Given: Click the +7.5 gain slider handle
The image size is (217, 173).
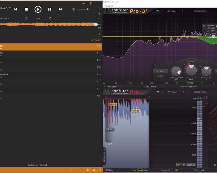Looking at the screenshot, I should click(110, 129).
